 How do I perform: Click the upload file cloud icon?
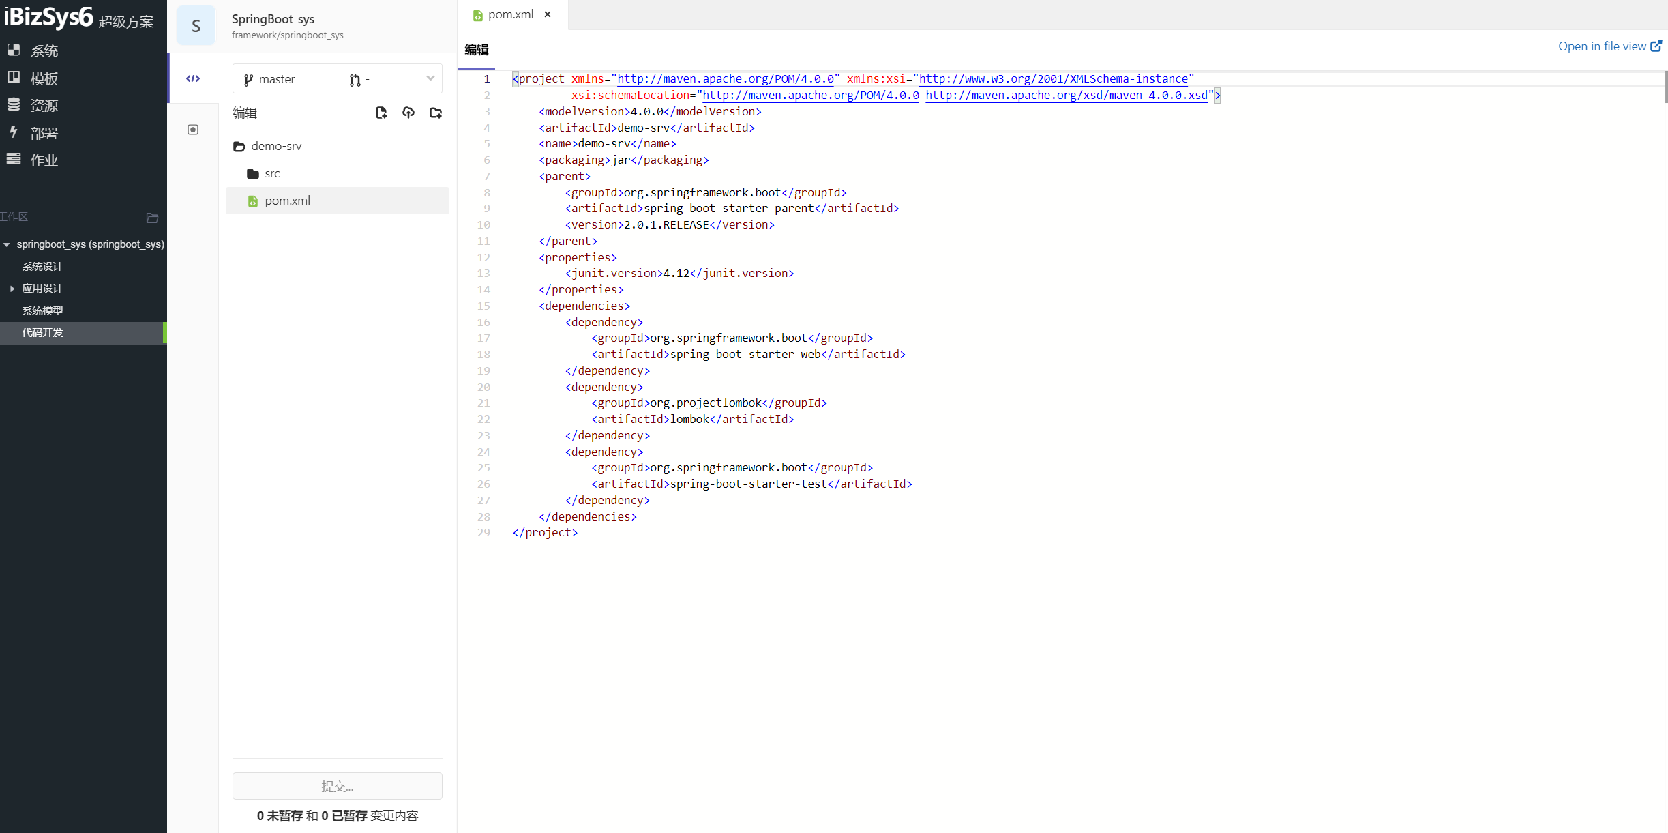pyautogui.click(x=408, y=113)
